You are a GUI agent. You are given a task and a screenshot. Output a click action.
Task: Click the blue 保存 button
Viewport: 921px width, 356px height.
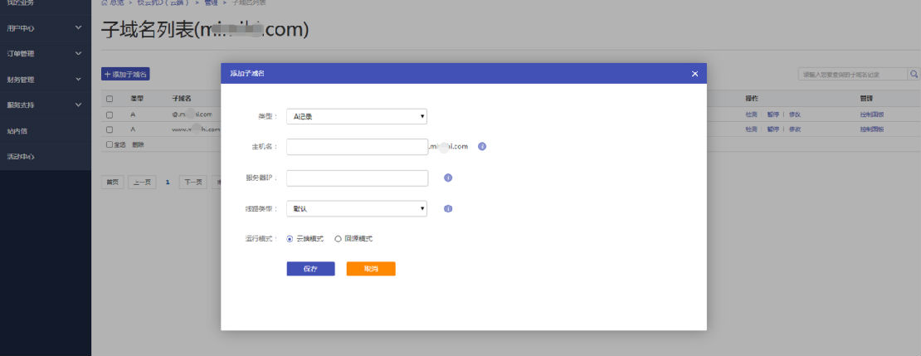pyautogui.click(x=310, y=269)
